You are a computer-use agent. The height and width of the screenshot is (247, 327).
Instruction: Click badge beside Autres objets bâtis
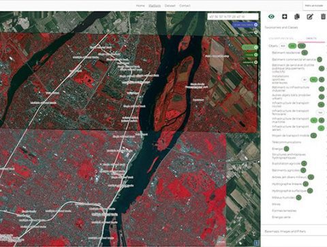[x=322, y=97]
